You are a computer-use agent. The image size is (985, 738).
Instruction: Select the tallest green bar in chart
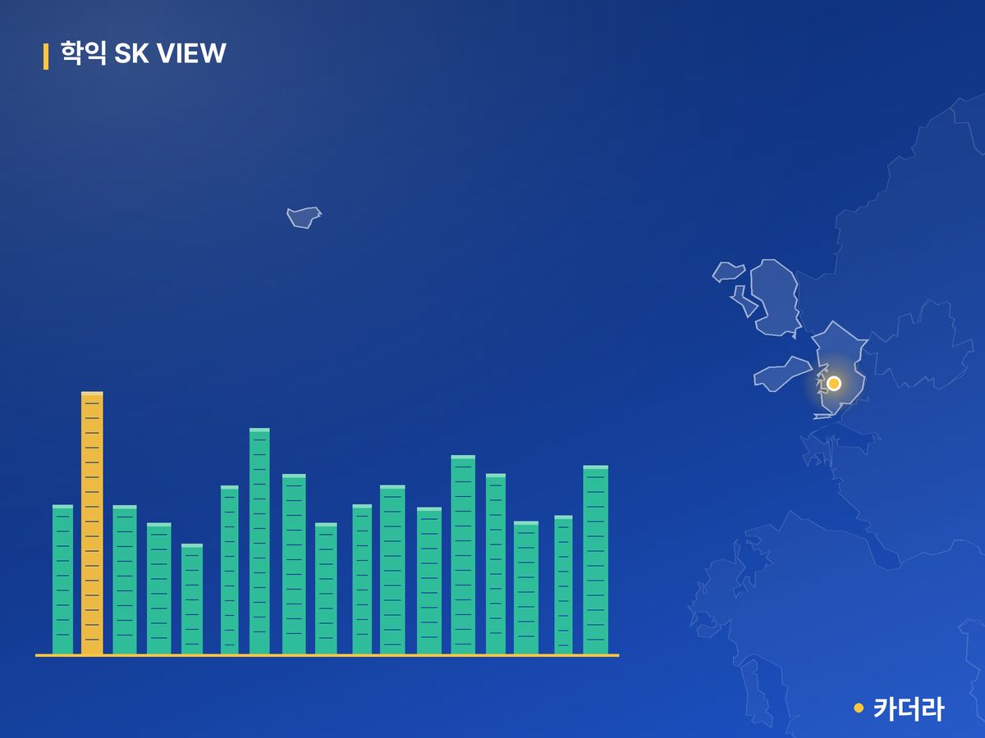click(x=259, y=541)
